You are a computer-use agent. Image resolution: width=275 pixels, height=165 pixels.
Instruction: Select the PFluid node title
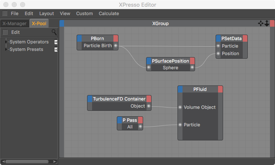click(x=200, y=89)
